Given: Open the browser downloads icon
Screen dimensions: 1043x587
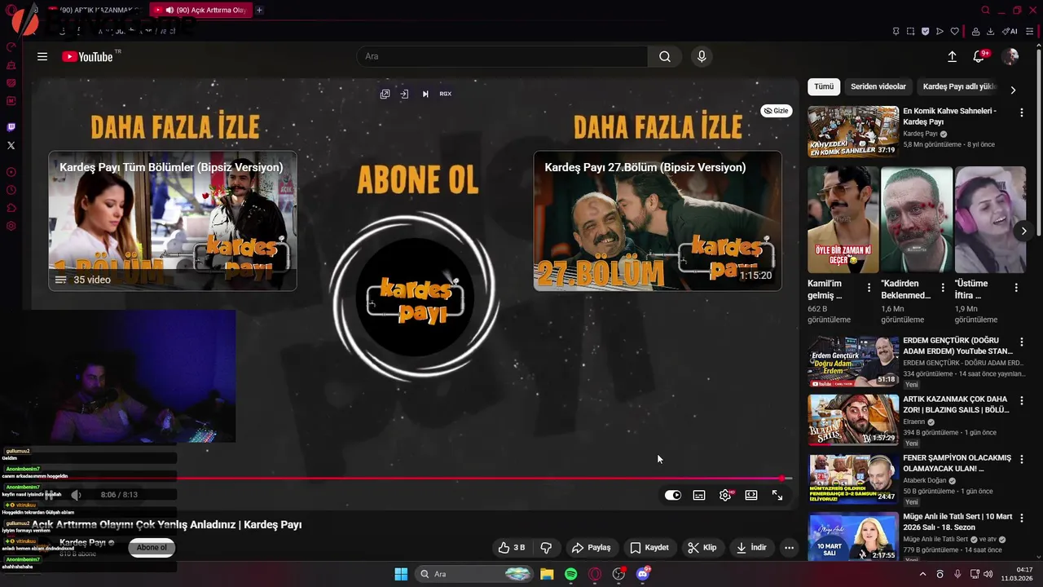Looking at the screenshot, I should 990,32.
